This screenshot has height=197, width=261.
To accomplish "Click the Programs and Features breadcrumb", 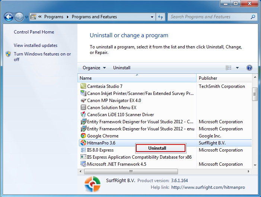I will click(x=94, y=17).
